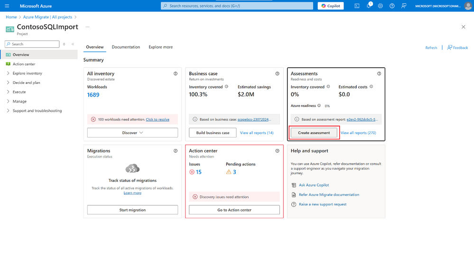The width and height of the screenshot is (474, 268).
Task: Collapse the left sidebar with double chevron
Action: point(73,44)
